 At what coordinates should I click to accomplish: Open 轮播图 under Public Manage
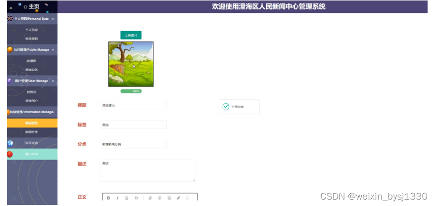[32, 61]
